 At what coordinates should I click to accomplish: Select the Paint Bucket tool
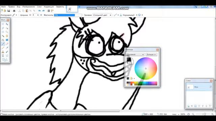pyautogui.click(x=3, y=40)
